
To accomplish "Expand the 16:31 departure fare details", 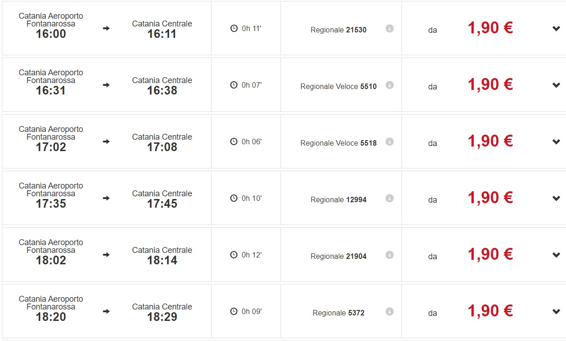I will pyautogui.click(x=556, y=85).
